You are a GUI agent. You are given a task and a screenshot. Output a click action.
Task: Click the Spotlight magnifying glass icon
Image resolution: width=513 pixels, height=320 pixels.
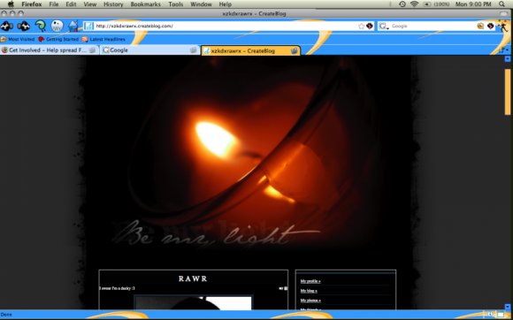pyautogui.click(x=502, y=4)
